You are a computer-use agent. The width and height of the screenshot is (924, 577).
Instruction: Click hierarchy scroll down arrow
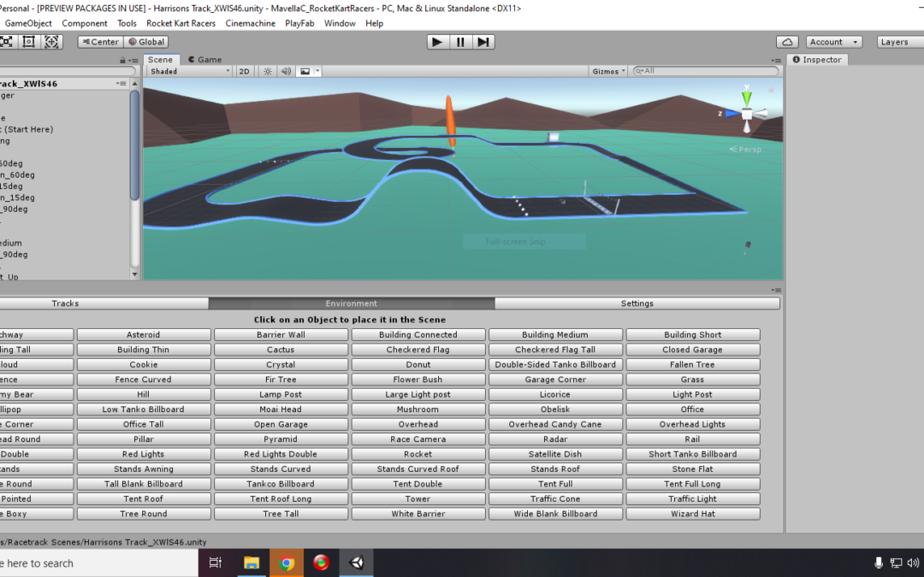click(135, 274)
